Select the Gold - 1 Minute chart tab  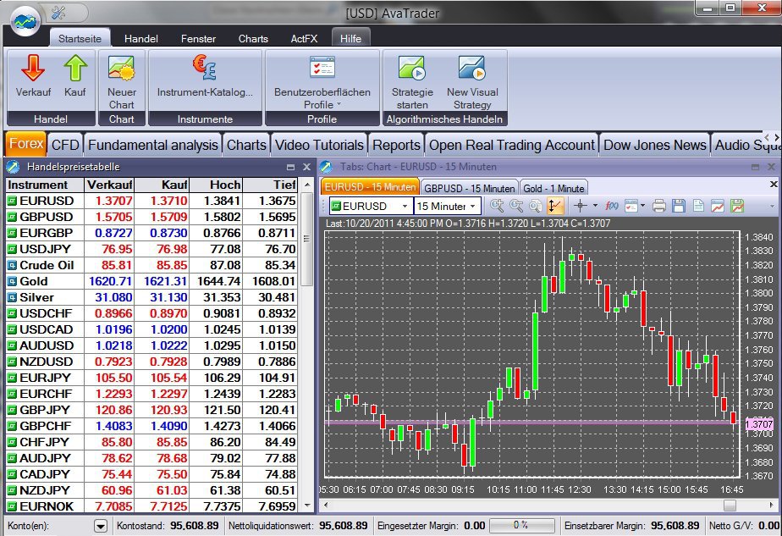pyautogui.click(x=553, y=188)
